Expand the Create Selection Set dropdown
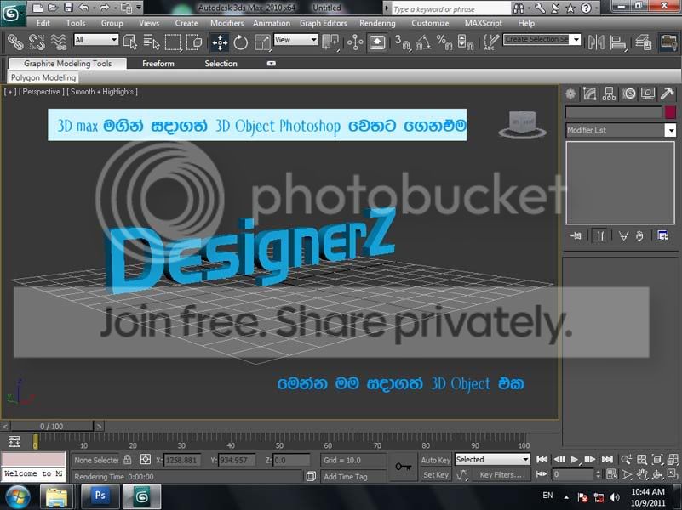Viewport: 682px width, 510px height. coord(576,40)
